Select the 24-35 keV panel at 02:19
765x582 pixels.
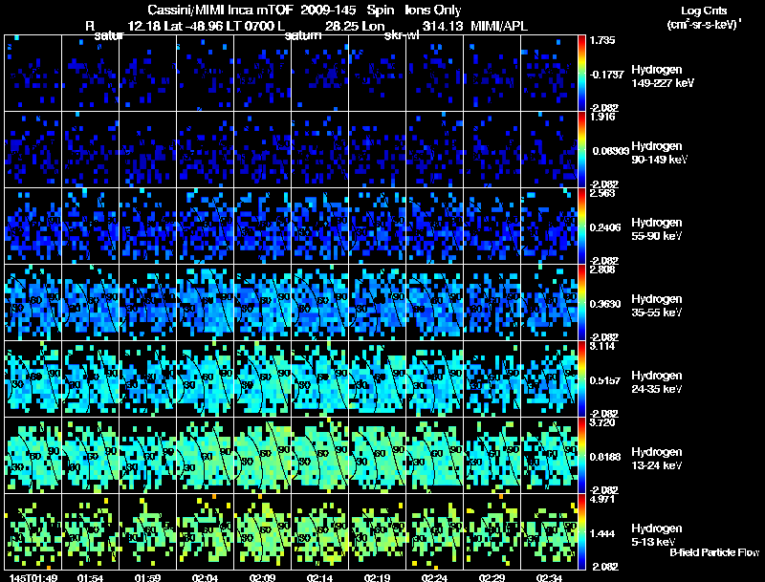click(377, 379)
